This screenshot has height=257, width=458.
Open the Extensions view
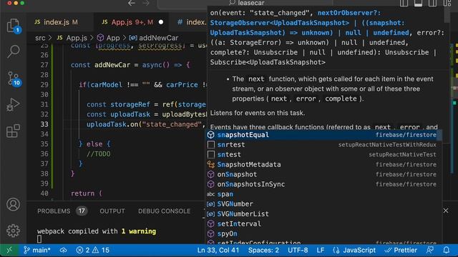point(13,131)
